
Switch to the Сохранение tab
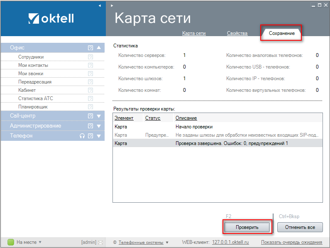[x=281, y=33]
